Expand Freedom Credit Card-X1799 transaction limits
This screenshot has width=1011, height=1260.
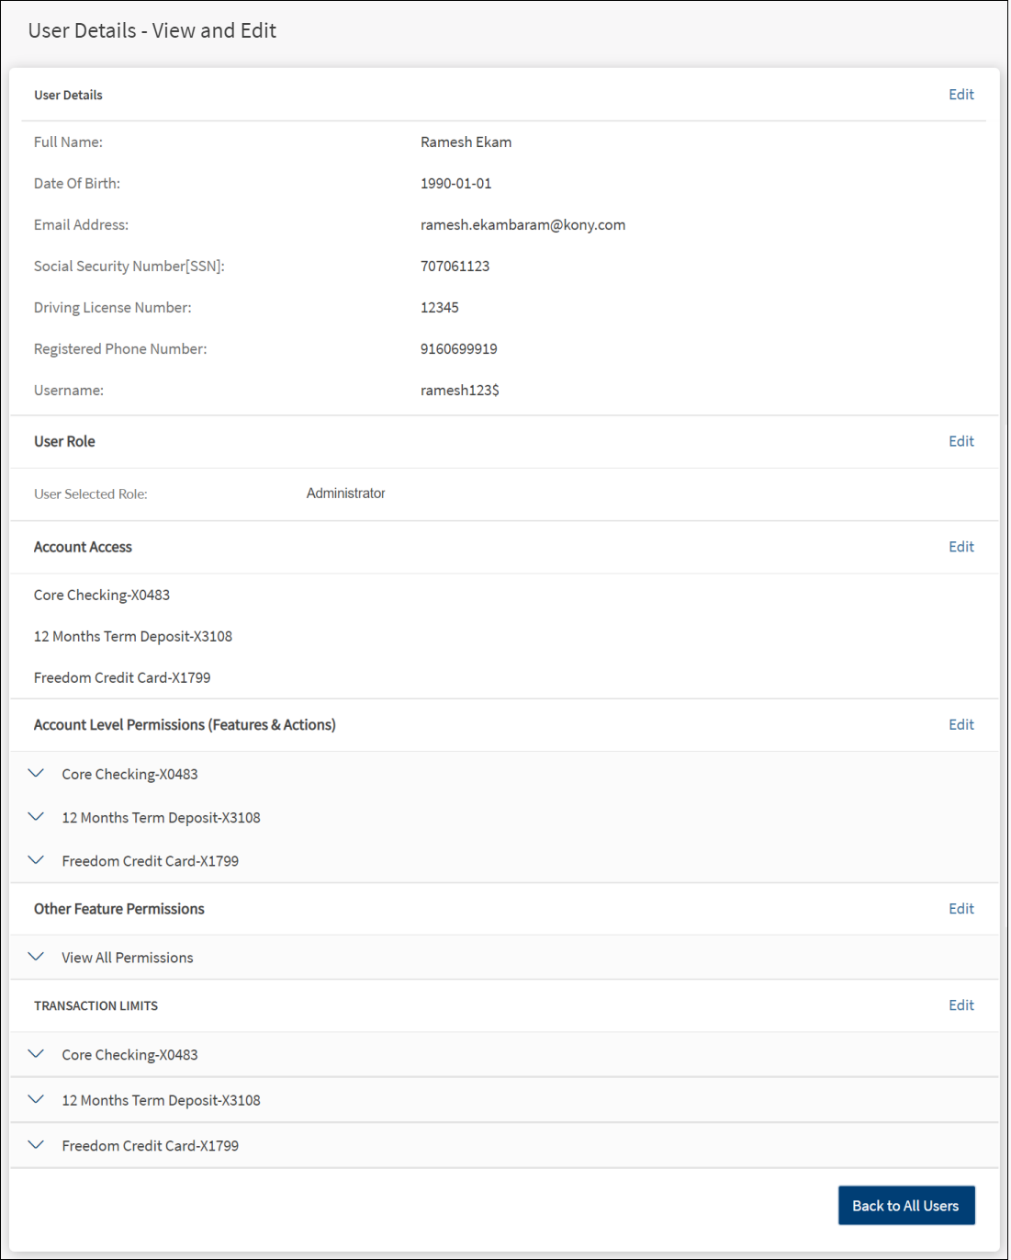37,1145
